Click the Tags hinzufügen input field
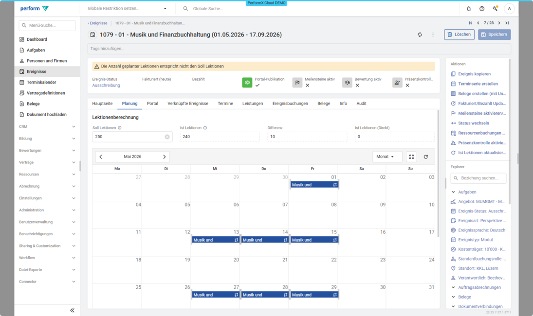The width and height of the screenshot is (533, 316). tap(299, 49)
